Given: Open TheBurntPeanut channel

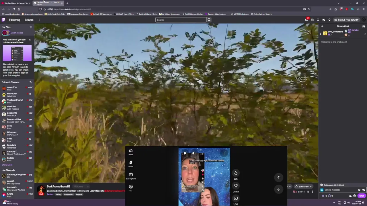Looking at the screenshot, I should 17,101.
